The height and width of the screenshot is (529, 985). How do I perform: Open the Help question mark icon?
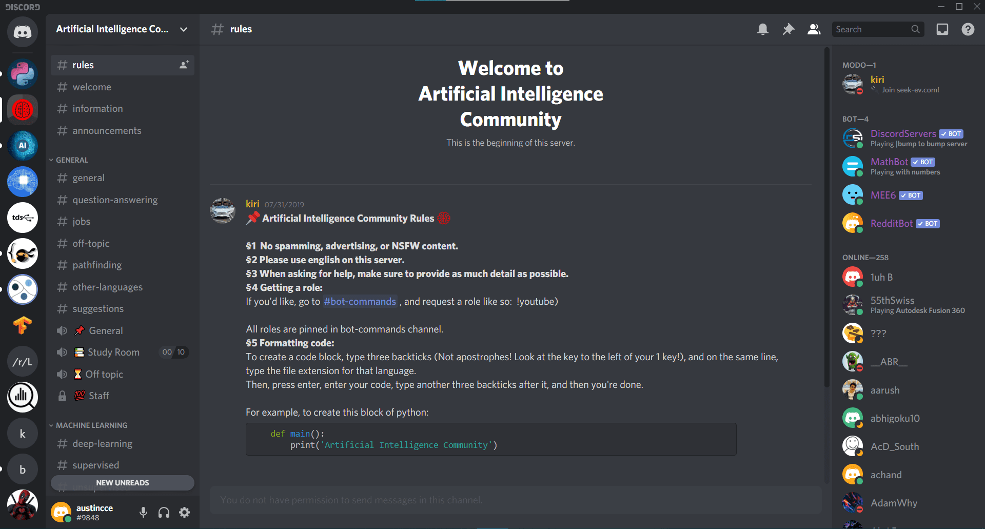tap(968, 29)
